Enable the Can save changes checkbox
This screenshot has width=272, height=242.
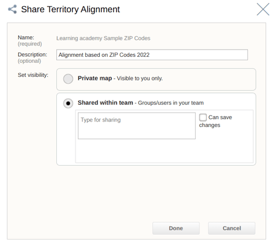tap(202, 117)
